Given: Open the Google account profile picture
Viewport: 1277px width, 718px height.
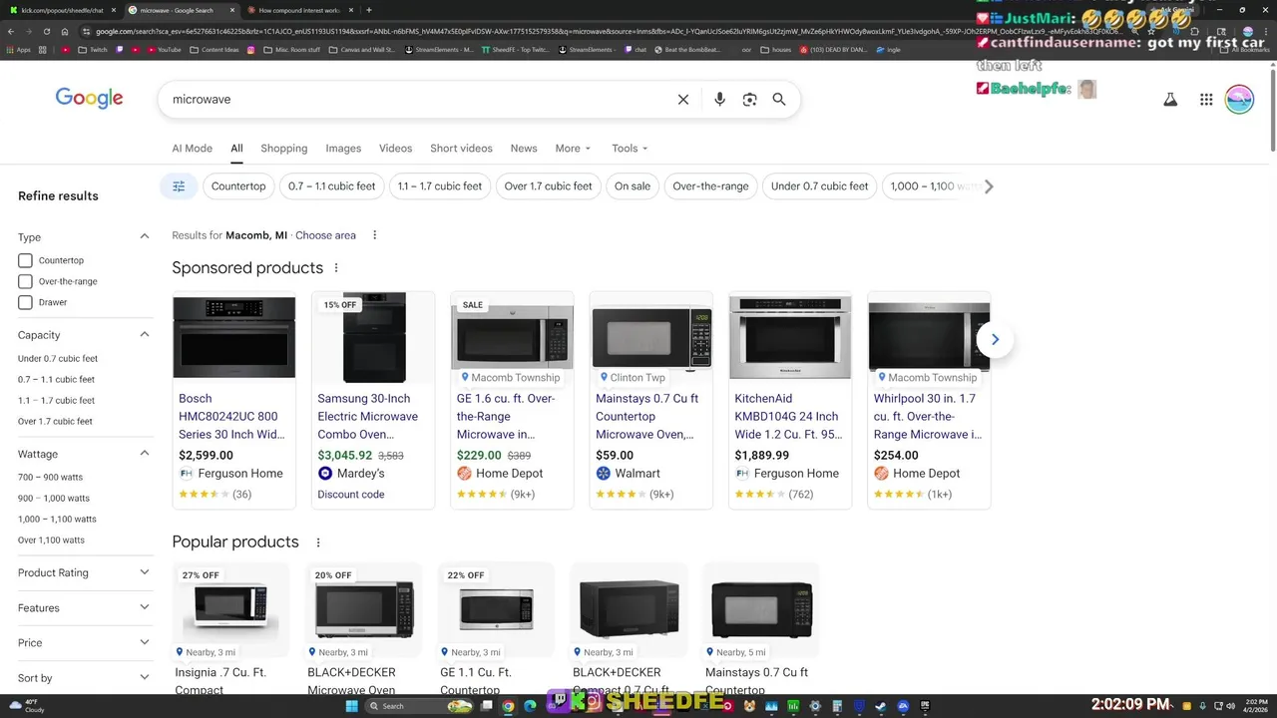Looking at the screenshot, I should coord(1239,100).
